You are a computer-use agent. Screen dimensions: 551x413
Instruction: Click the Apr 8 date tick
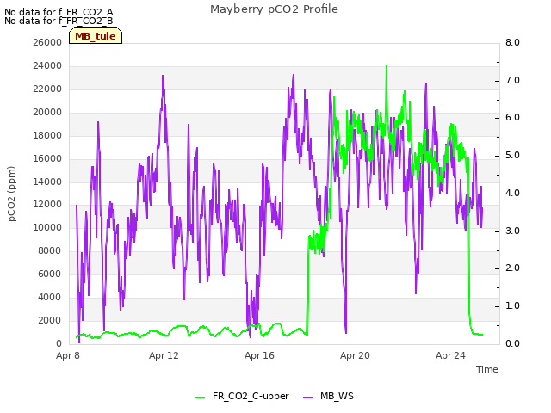pos(68,355)
